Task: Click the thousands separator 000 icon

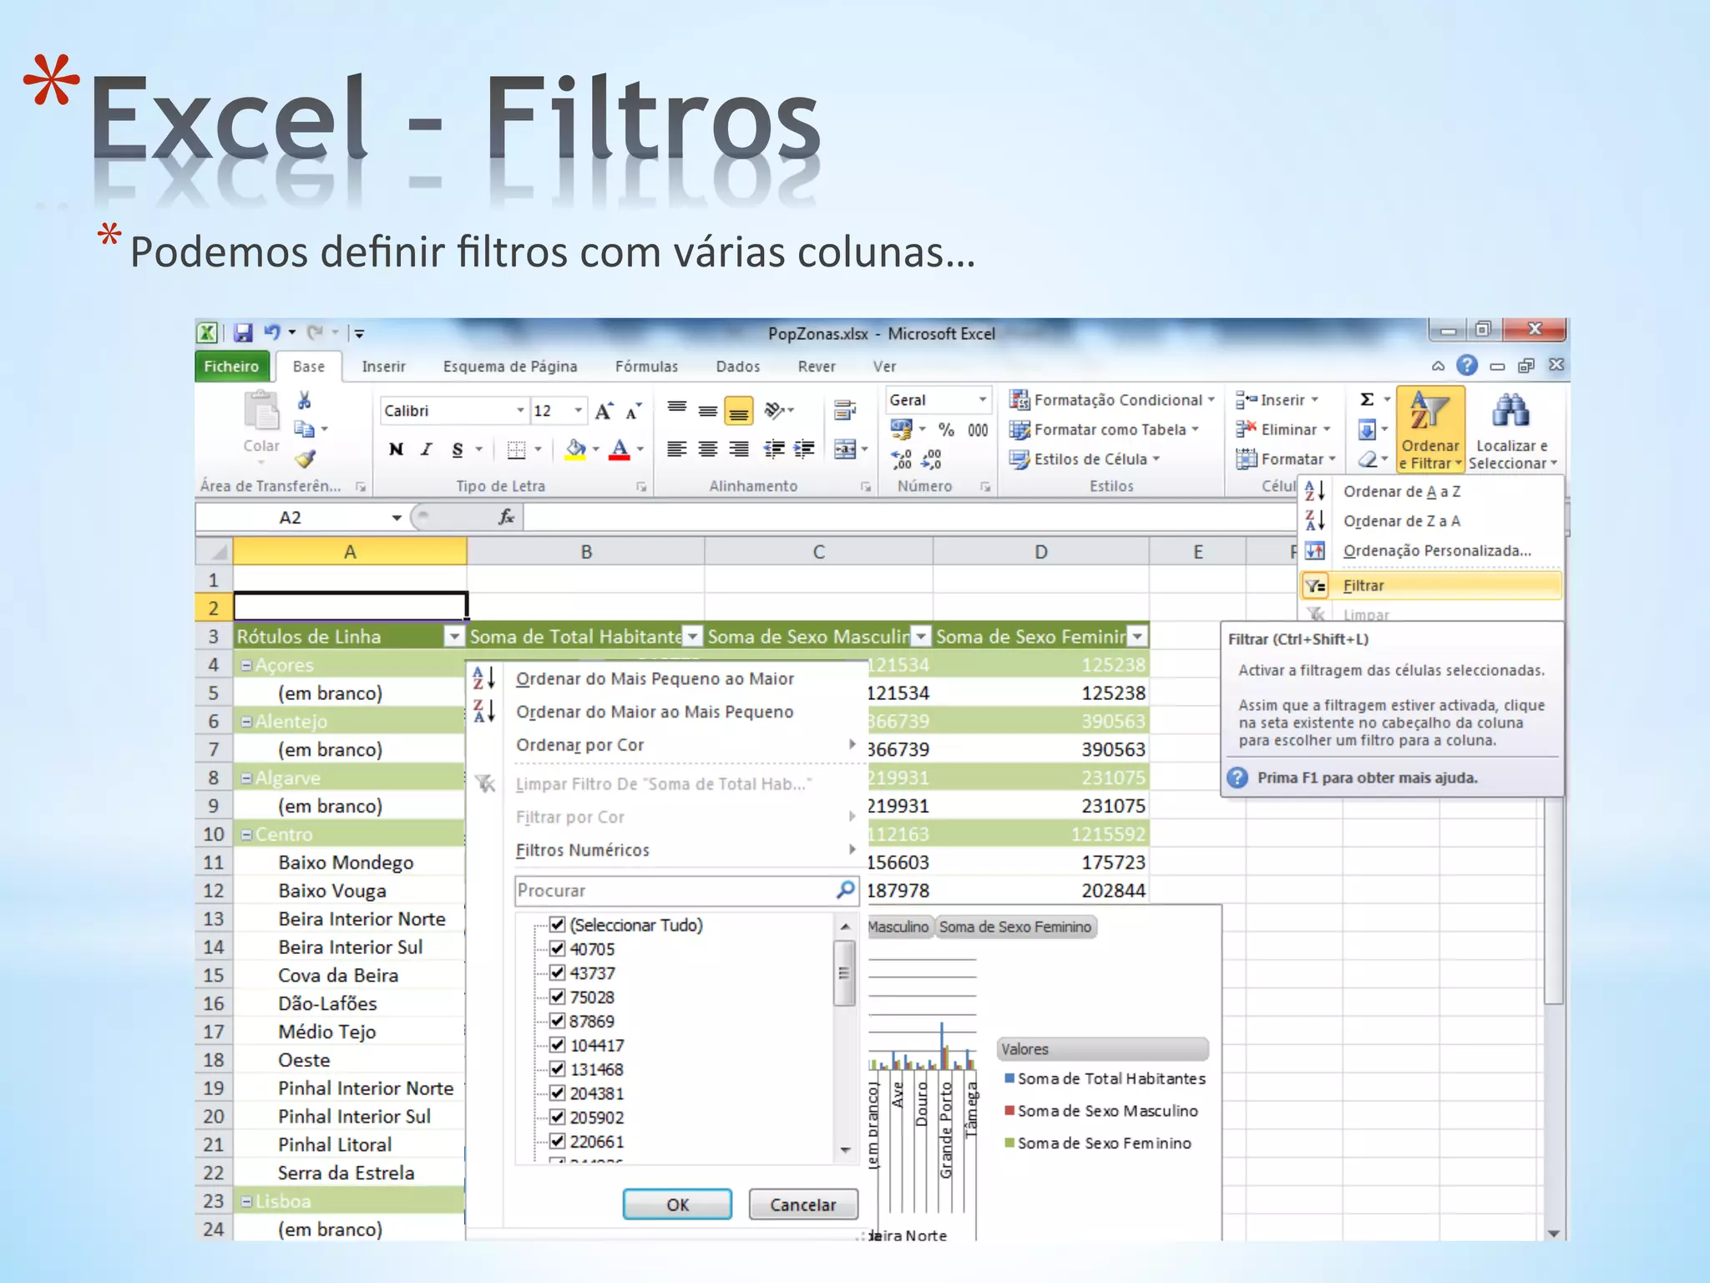Action: [x=978, y=429]
